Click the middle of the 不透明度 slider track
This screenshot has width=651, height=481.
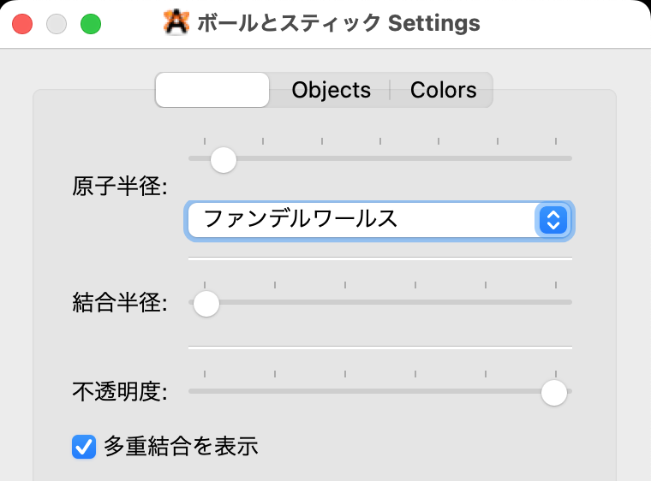[380, 392]
